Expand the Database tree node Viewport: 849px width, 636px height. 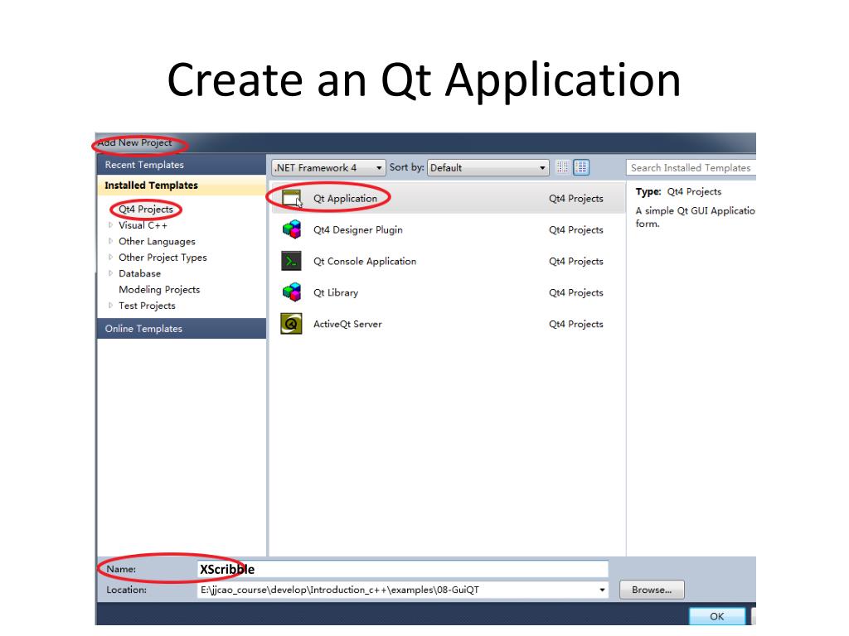[x=110, y=273]
